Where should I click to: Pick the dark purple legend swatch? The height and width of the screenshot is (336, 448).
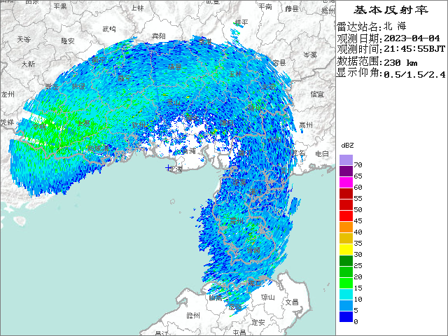346,171
